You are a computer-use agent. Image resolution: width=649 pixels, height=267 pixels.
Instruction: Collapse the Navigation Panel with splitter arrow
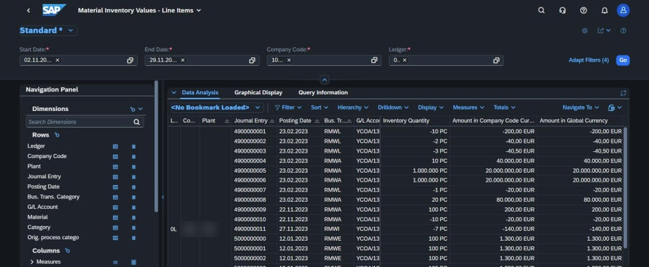pos(163,197)
